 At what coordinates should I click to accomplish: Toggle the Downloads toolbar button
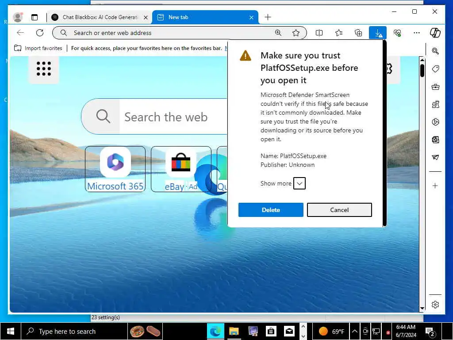click(378, 33)
